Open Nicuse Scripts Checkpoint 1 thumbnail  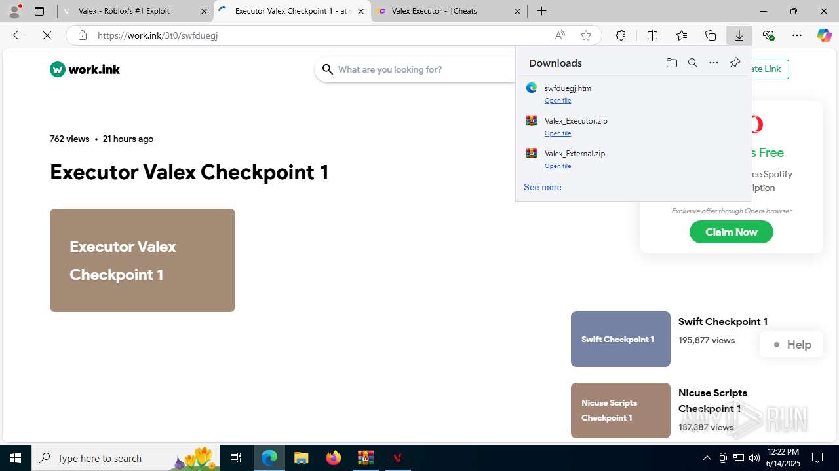pos(621,410)
